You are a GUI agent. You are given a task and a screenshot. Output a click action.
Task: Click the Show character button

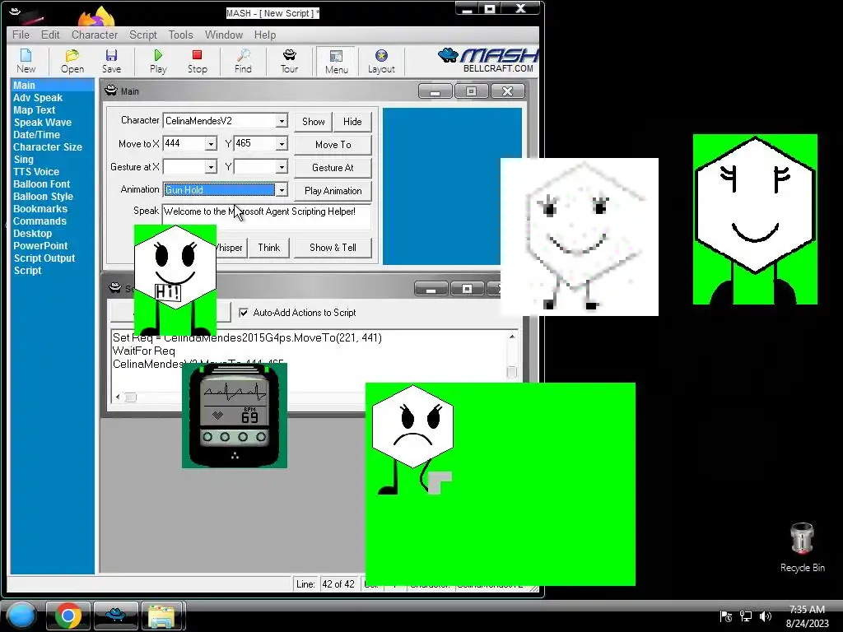313,122
